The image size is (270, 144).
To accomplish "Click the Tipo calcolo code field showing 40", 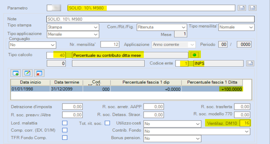I will pyautogui.click(x=56, y=55).
